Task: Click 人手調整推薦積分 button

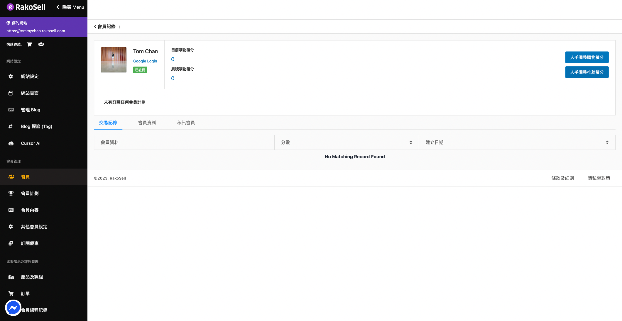Action: [587, 72]
